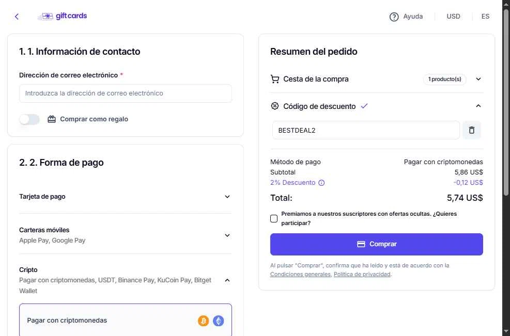Select the Pagar con criptomonedas option
The image size is (510, 336).
(126, 321)
